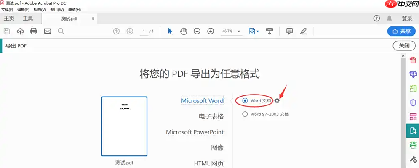Click vertical scrollbar up arrow
419x168 pixels.
[x=403, y=56]
